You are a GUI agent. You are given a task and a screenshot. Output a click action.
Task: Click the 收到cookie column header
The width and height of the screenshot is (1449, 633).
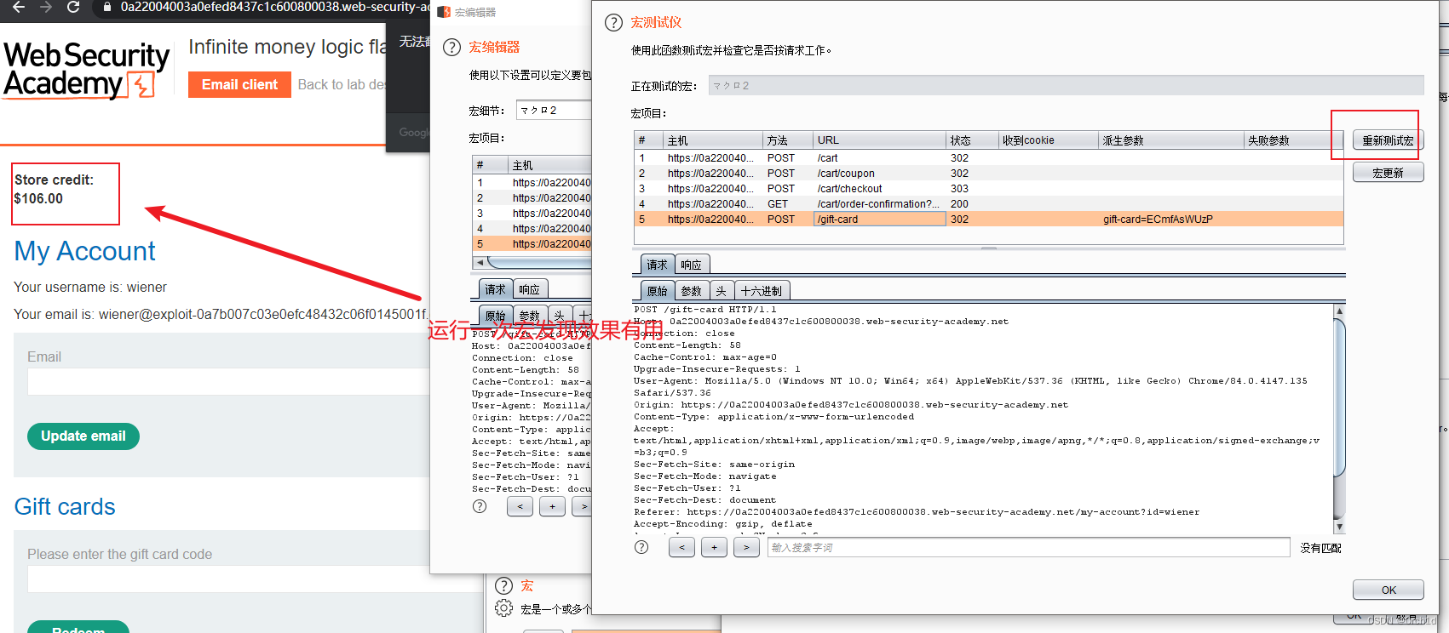[x=1048, y=140]
